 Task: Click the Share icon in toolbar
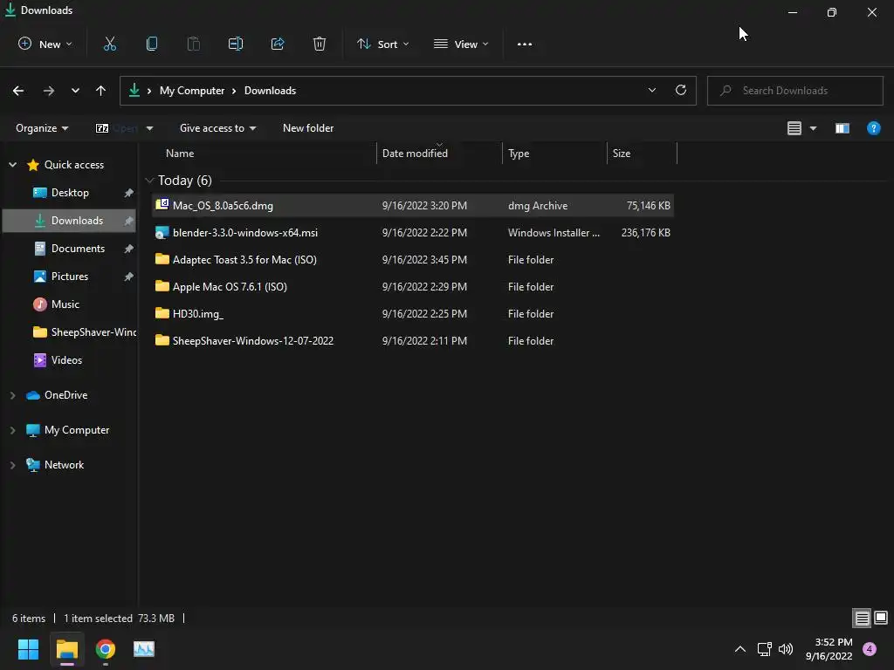[x=278, y=44]
